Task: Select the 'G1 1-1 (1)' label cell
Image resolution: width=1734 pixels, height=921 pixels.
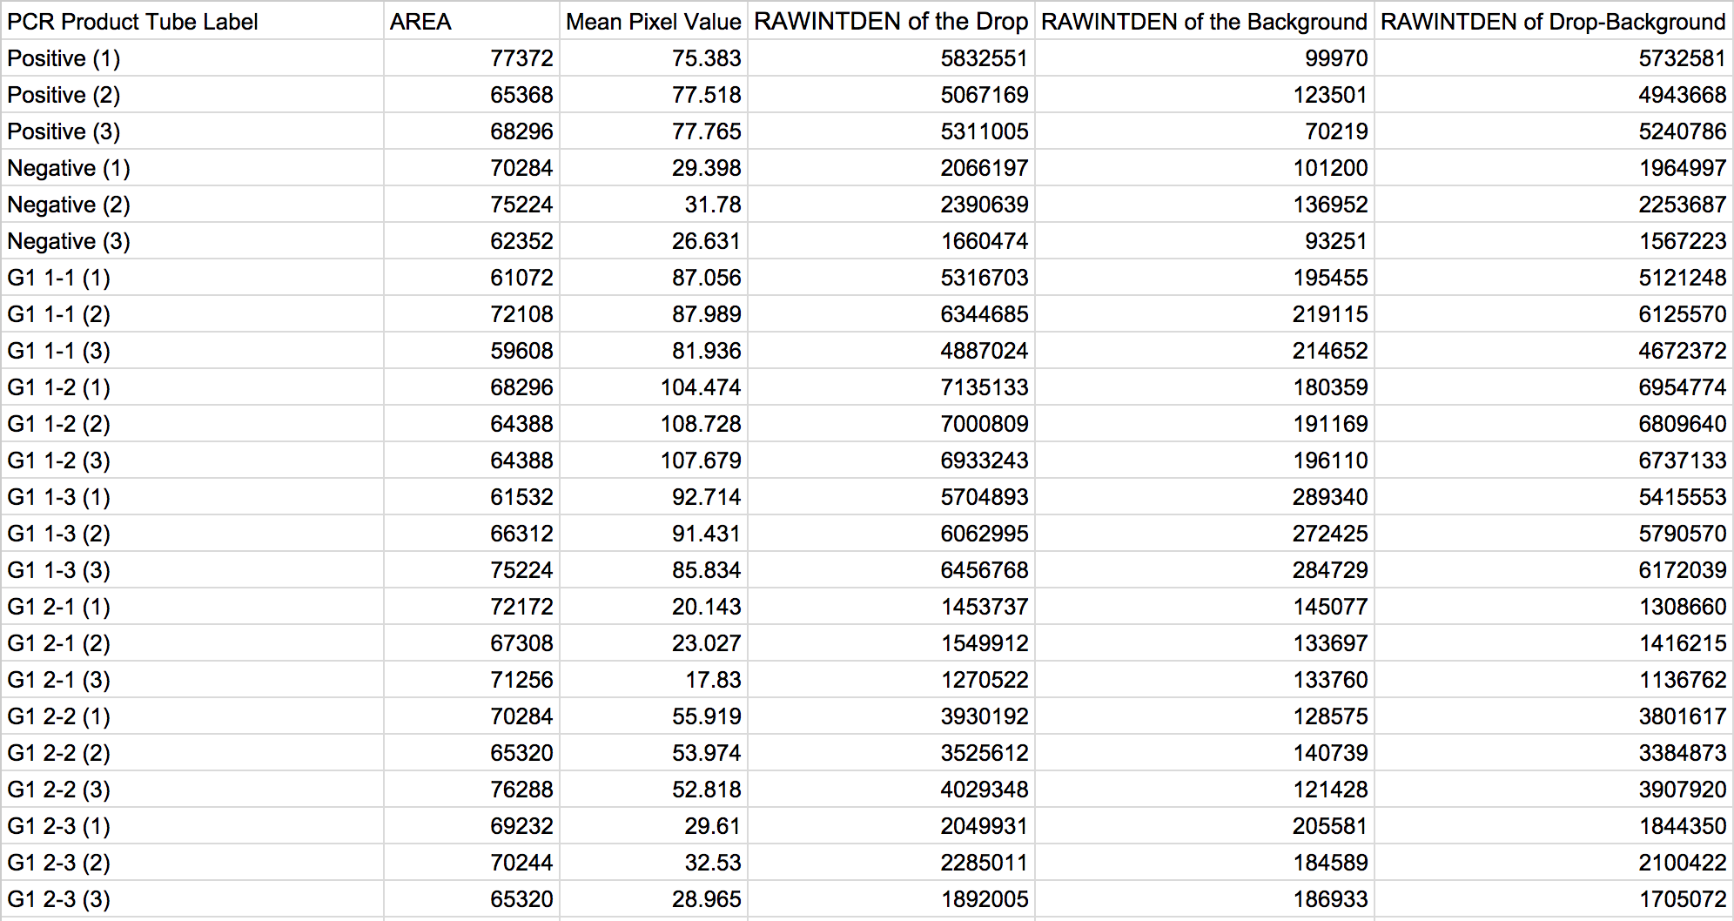Action: click(x=59, y=278)
